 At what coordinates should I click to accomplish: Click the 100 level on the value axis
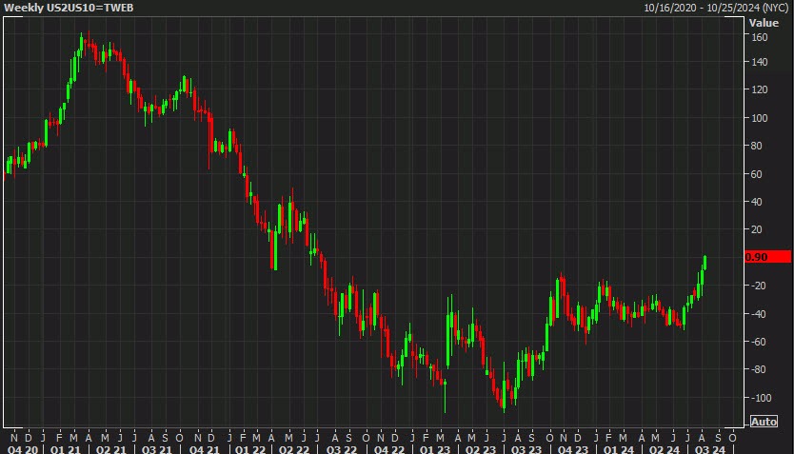tap(760, 118)
